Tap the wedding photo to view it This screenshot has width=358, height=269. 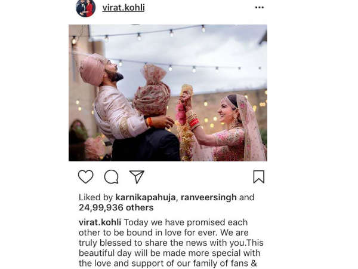point(168,93)
